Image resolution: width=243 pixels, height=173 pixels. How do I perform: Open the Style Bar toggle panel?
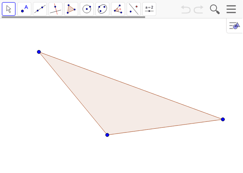tap(234, 26)
